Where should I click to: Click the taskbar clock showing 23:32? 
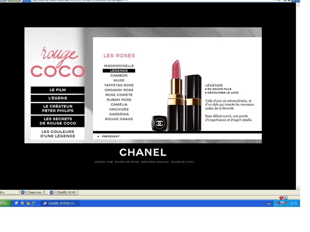pyautogui.click(x=293, y=204)
